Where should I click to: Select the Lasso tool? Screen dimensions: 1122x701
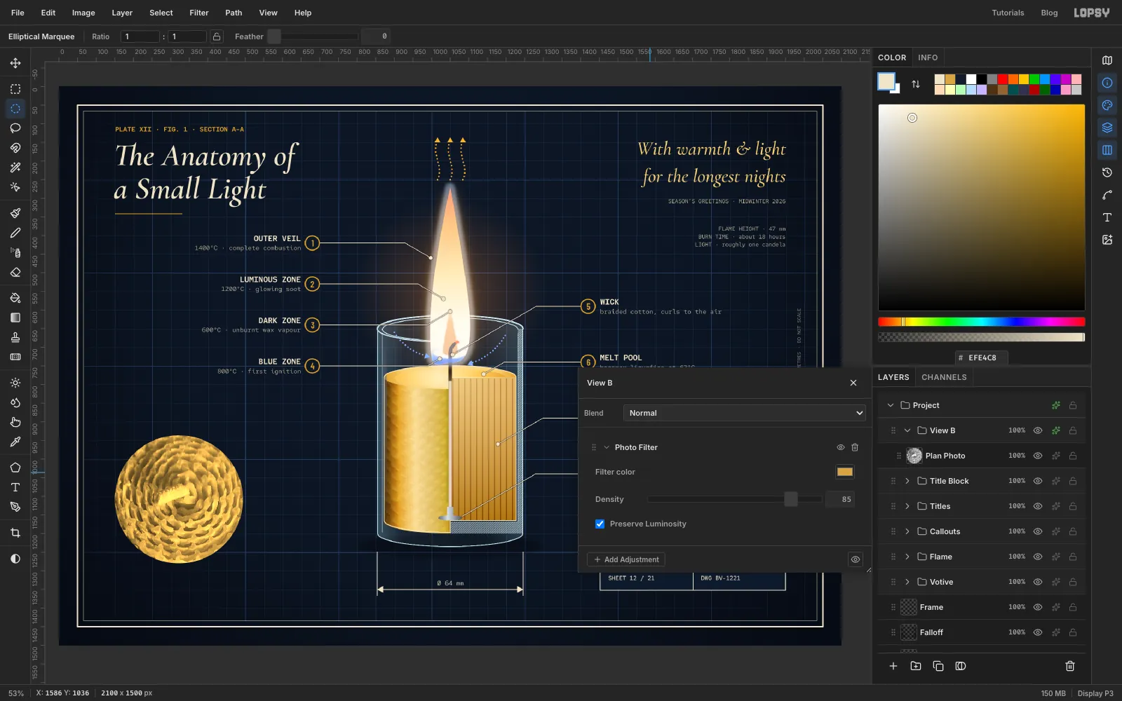(x=15, y=128)
